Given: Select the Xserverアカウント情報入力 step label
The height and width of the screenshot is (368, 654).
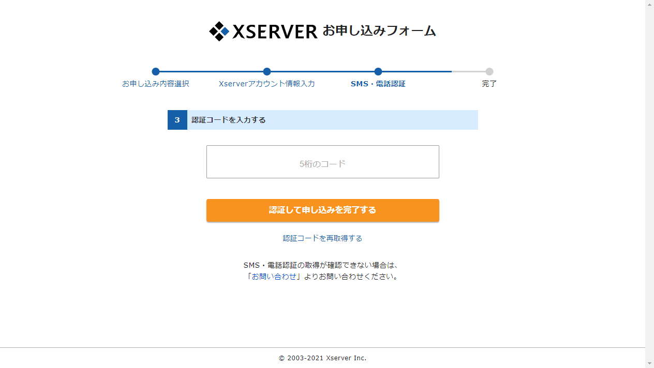Looking at the screenshot, I should click(267, 84).
